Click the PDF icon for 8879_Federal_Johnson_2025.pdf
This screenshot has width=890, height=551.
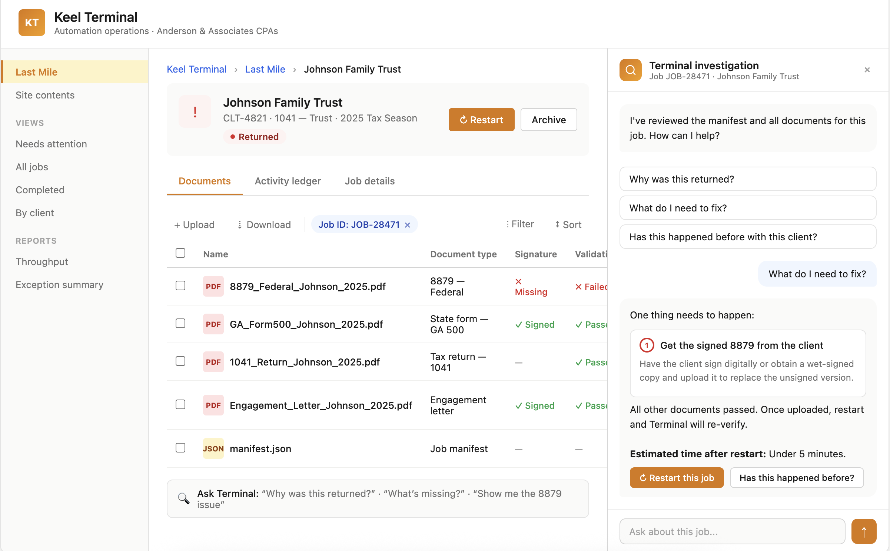213,286
